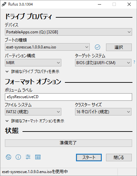Click the eSysRescueLiveCD volume label field
The width and height of the screenshot is (137, 176).
68,97
